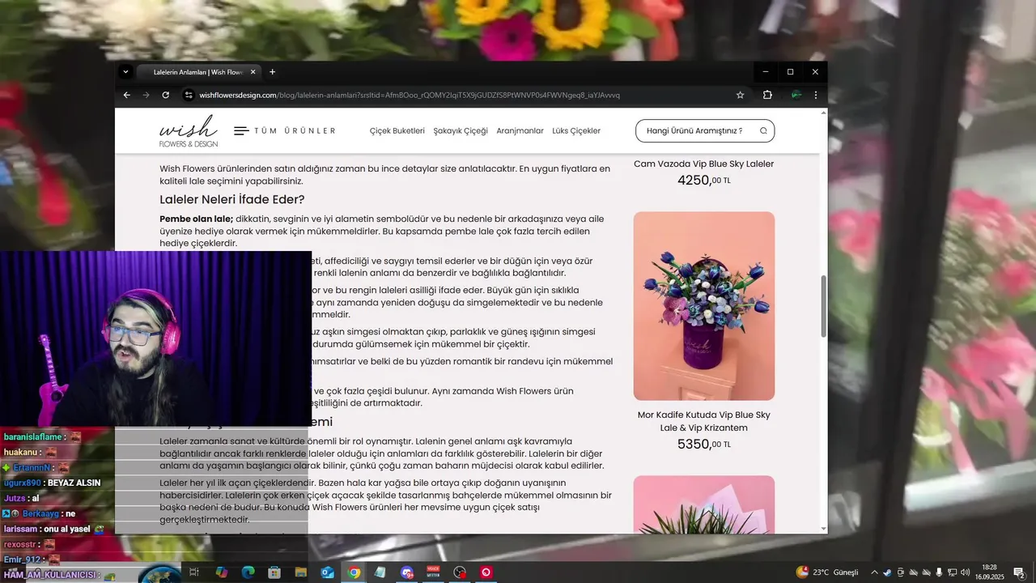Show hidden system tray icons

(874, 572)
